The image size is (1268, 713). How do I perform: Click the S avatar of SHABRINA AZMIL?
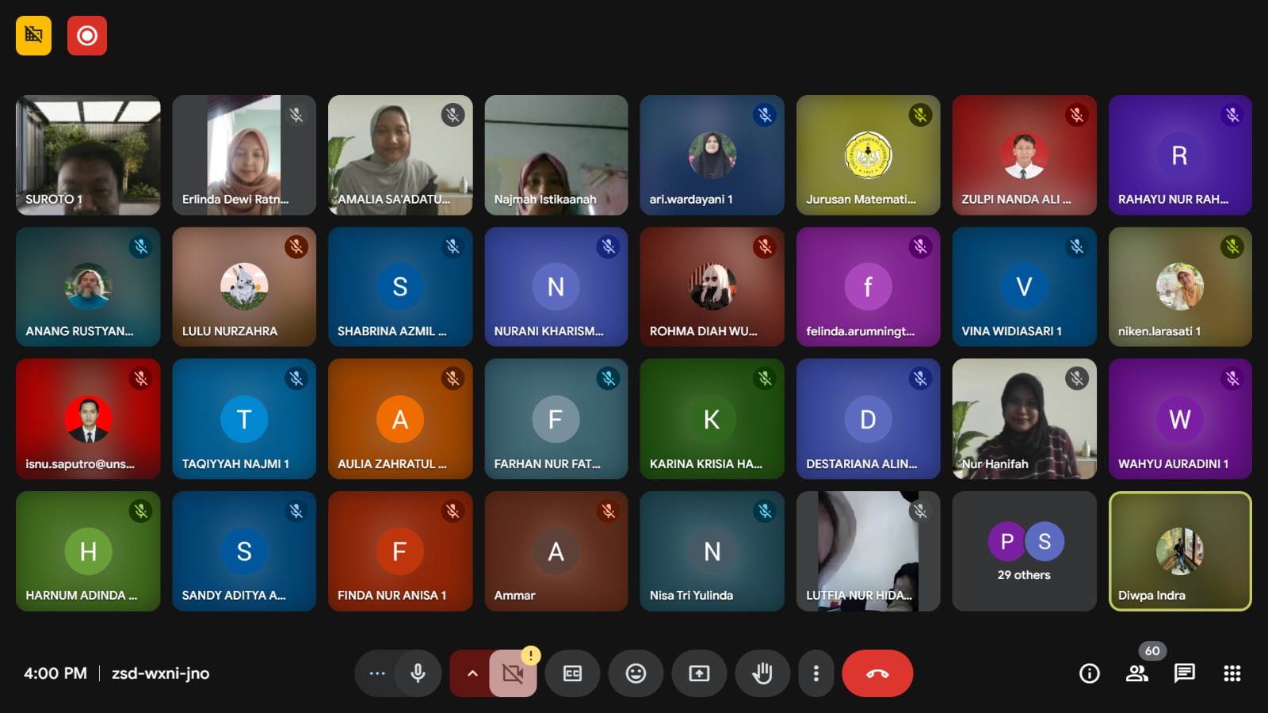[x=400, y=287]
